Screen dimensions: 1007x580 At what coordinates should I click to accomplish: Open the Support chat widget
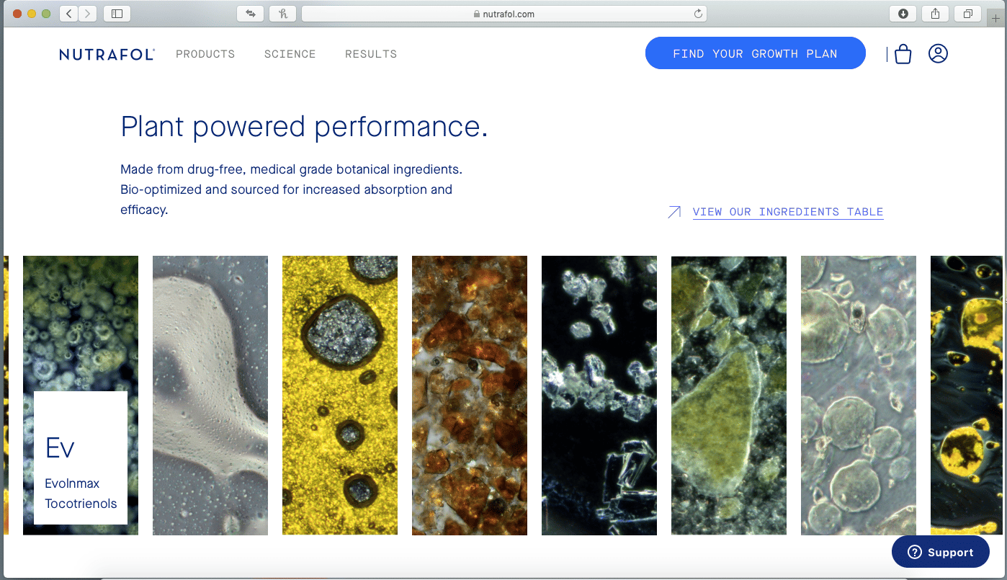click(x=940, y=552)
